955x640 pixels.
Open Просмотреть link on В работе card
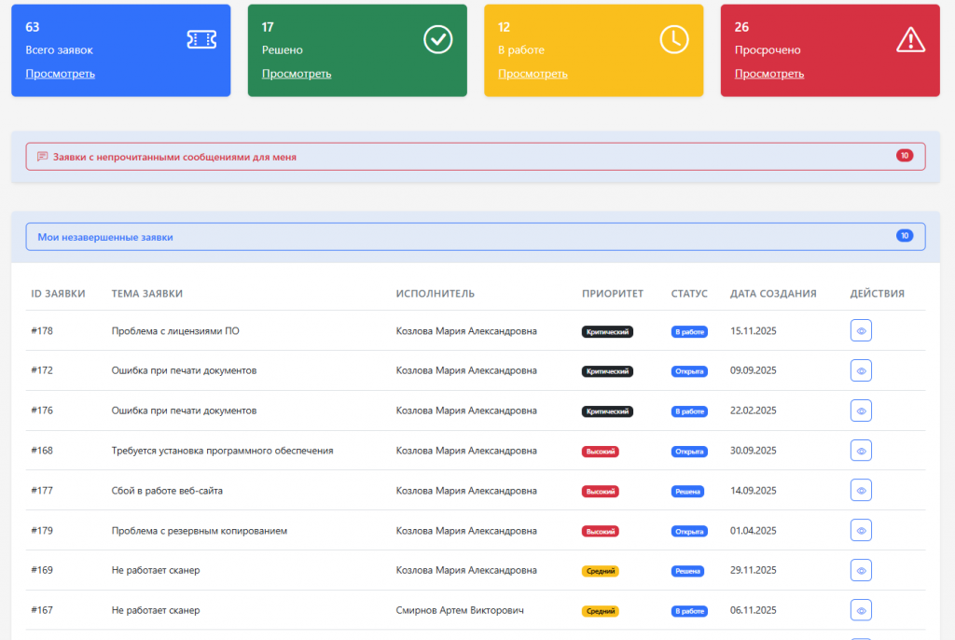point(533,74)
